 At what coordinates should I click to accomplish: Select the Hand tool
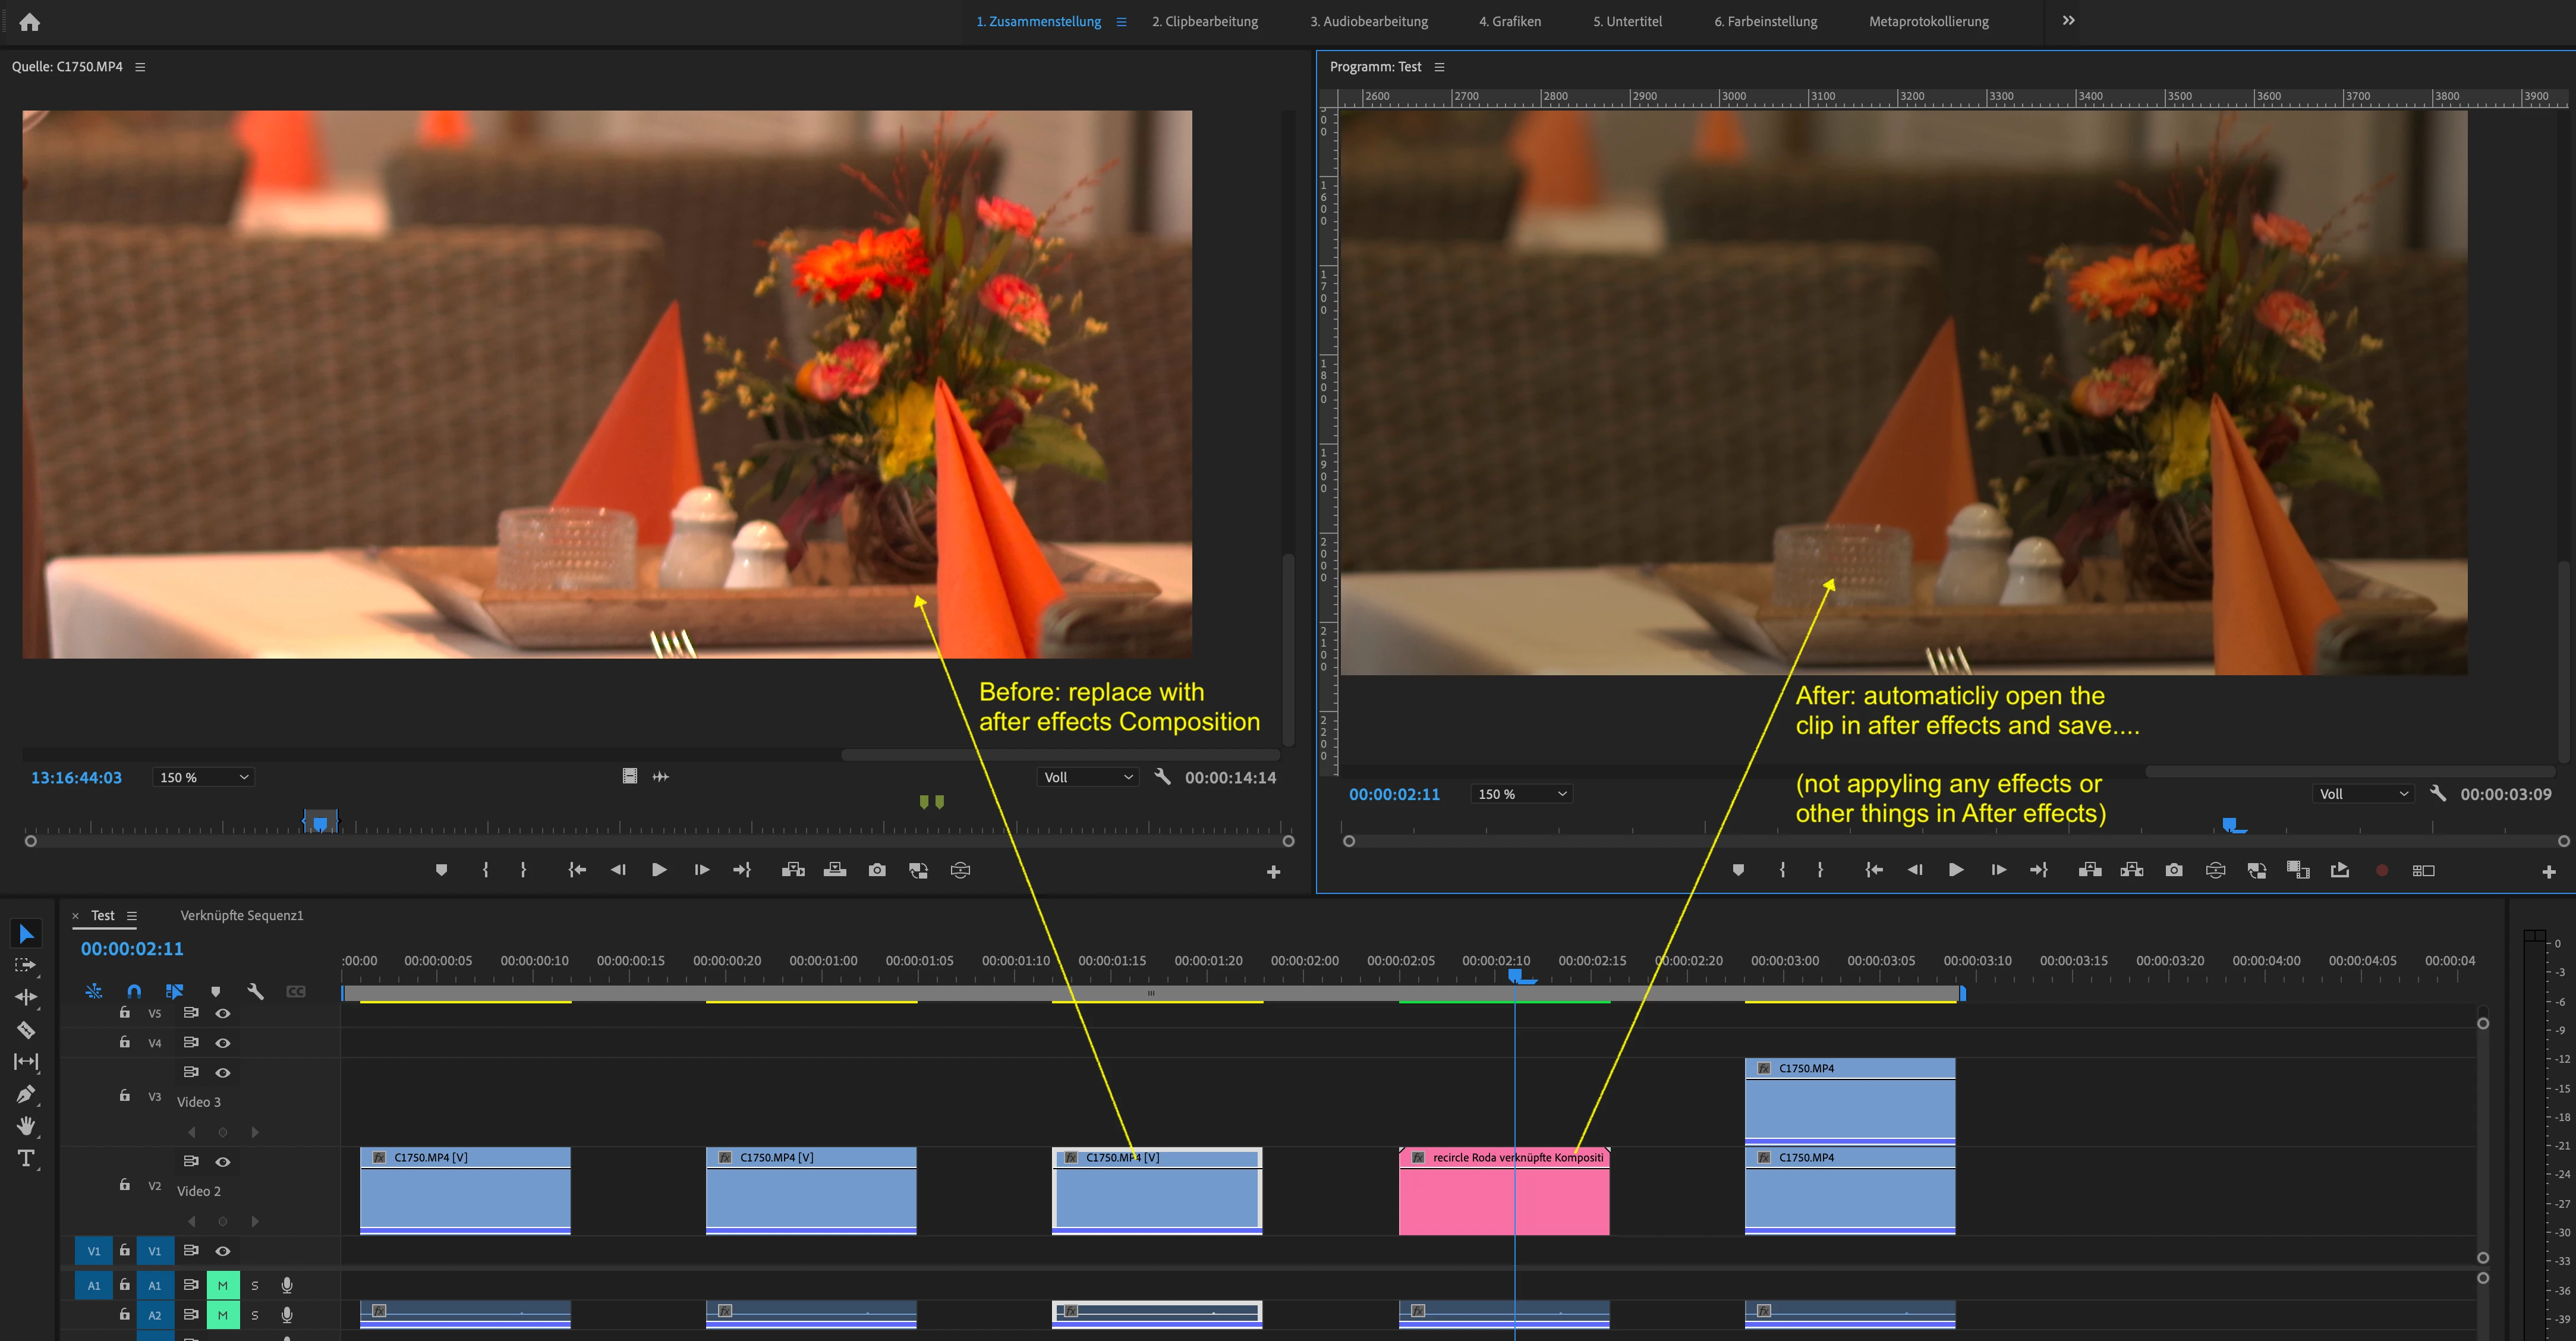pyautogui.click(x=26, y=1126)
